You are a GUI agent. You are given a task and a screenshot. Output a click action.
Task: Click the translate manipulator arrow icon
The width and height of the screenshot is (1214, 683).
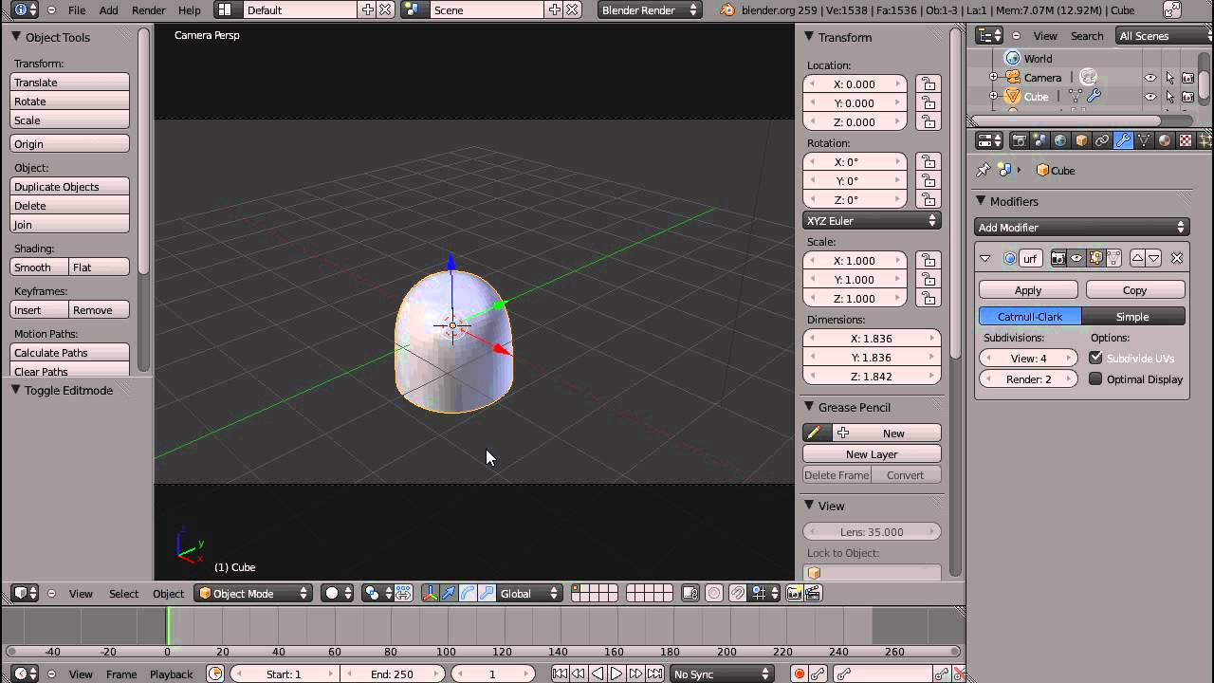click(449, 593)
